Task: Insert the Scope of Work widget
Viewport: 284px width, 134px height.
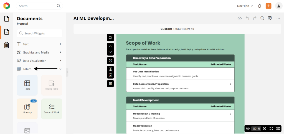Action: coord(52,109)
